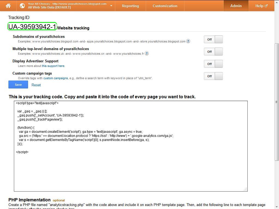Switch to the Customization tab
This screenshot has height=209, width=279.
(x=165, y=6)
